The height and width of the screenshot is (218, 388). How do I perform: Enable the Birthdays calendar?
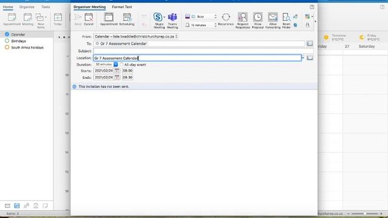tap(7, 41)
